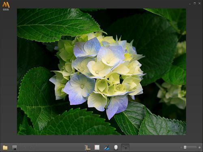This screenshot has height=152, width=203.
Task: Open an image with the folder icon
Action: point(5,148)
